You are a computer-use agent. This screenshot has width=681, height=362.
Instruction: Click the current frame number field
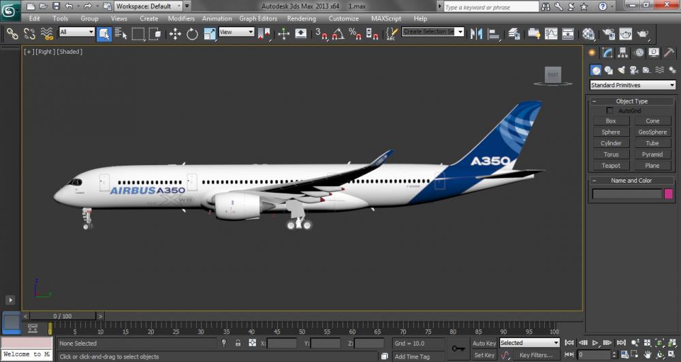pyautogui.click(x=594, y=355)
